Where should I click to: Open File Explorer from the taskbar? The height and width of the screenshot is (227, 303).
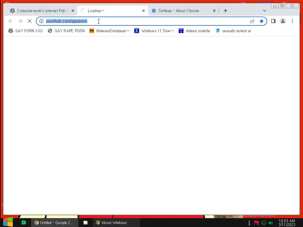pos(86,223)
